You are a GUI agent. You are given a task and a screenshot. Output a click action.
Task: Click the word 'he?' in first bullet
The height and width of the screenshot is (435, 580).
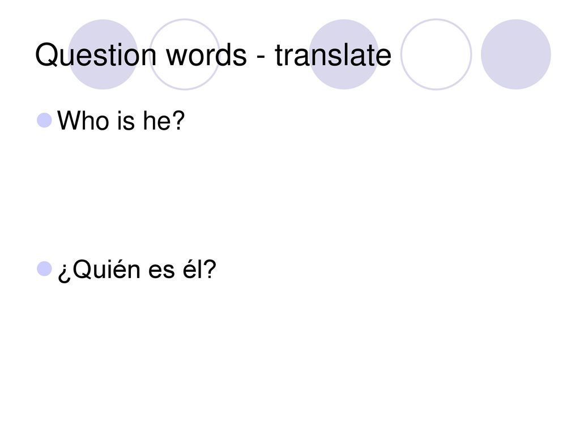[x=164, y=121]
